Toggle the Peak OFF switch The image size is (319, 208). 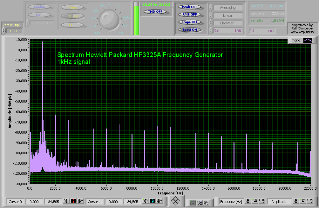(189, 7)
